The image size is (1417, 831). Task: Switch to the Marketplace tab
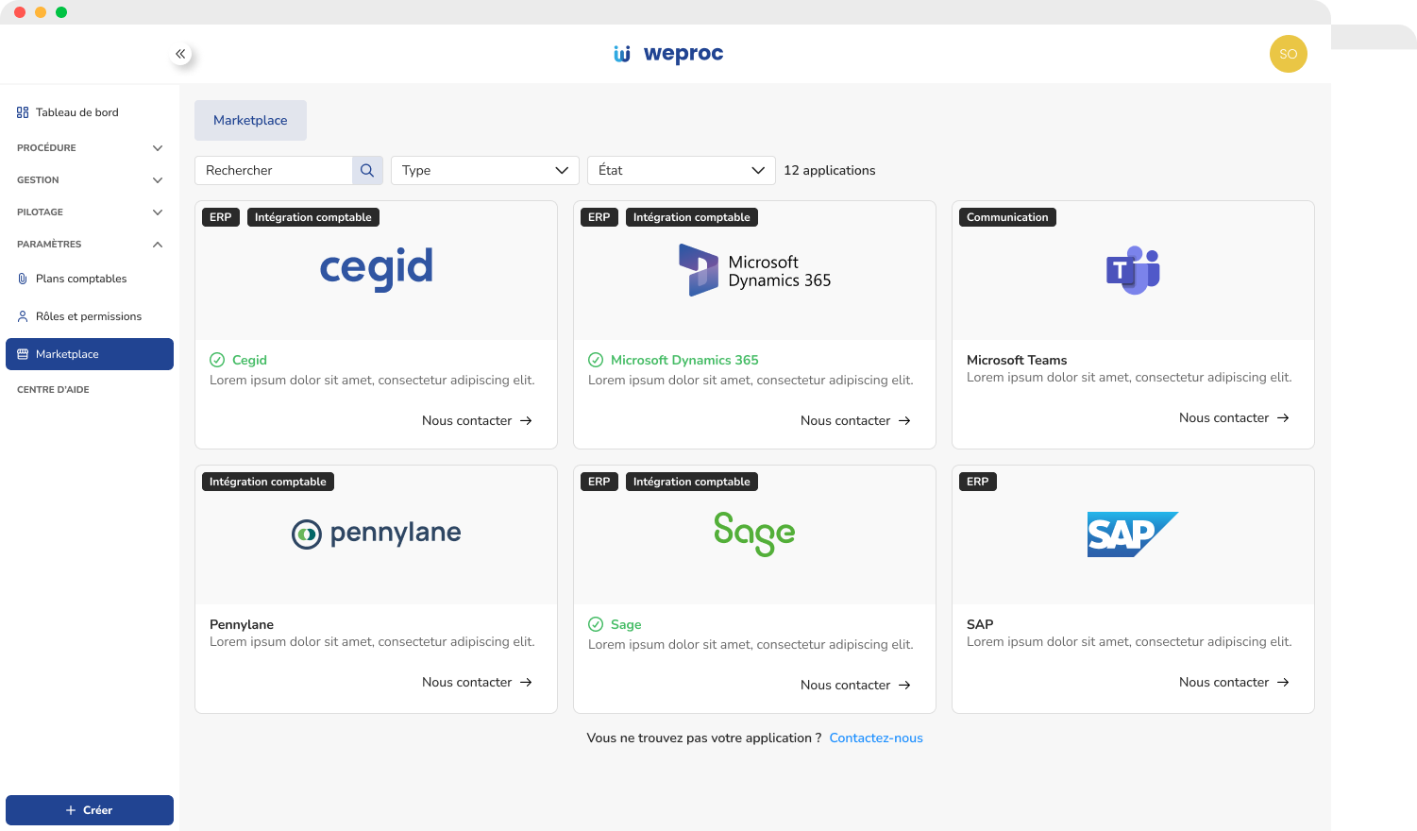(250, 120)
